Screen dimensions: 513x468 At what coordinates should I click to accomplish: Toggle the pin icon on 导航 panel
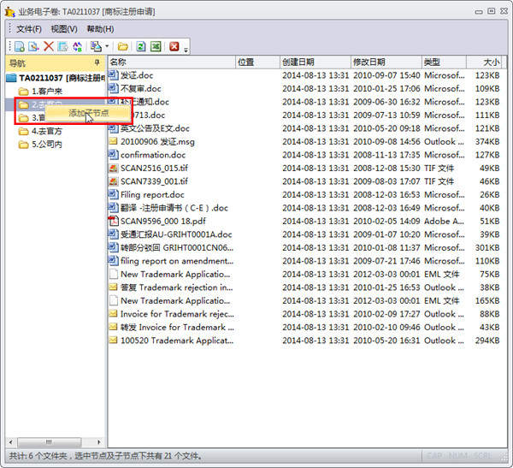(97, 62)
